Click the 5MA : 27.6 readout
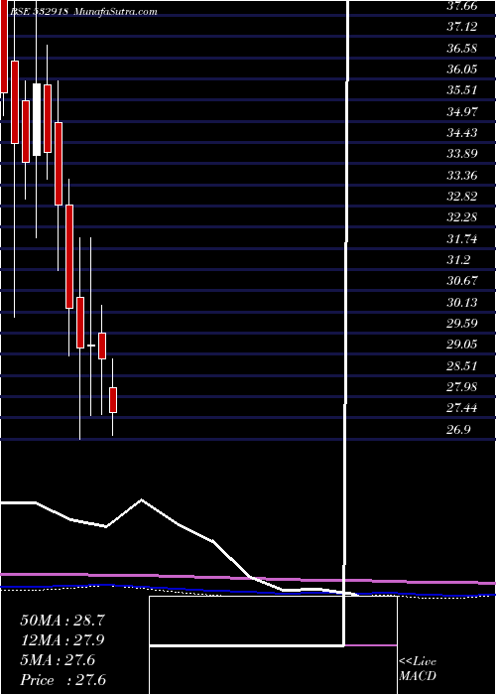 click(58, 660)
